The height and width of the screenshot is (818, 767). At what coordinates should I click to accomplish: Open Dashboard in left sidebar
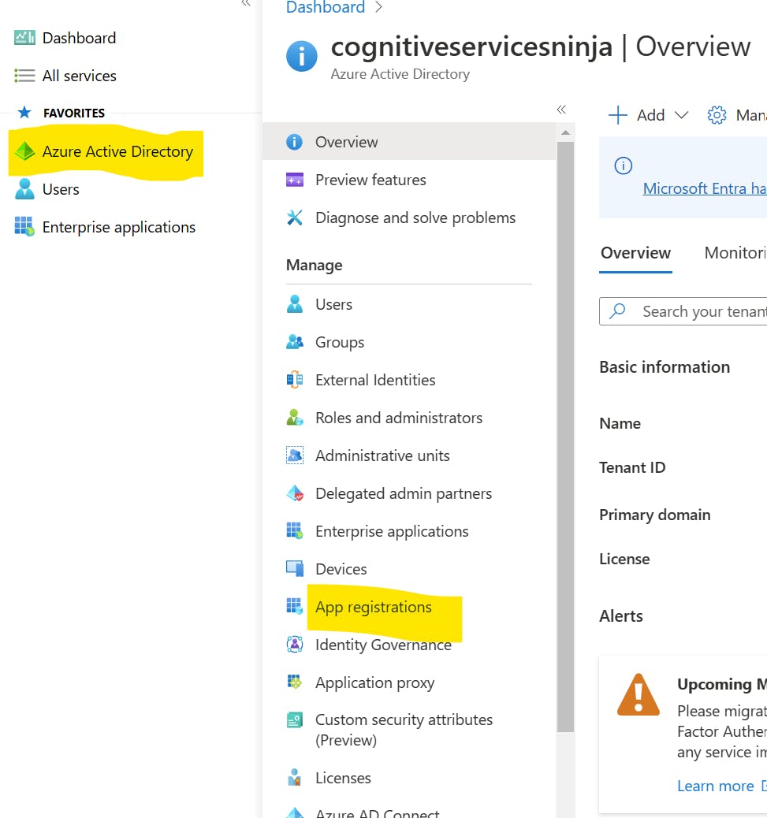click(79, 38)
